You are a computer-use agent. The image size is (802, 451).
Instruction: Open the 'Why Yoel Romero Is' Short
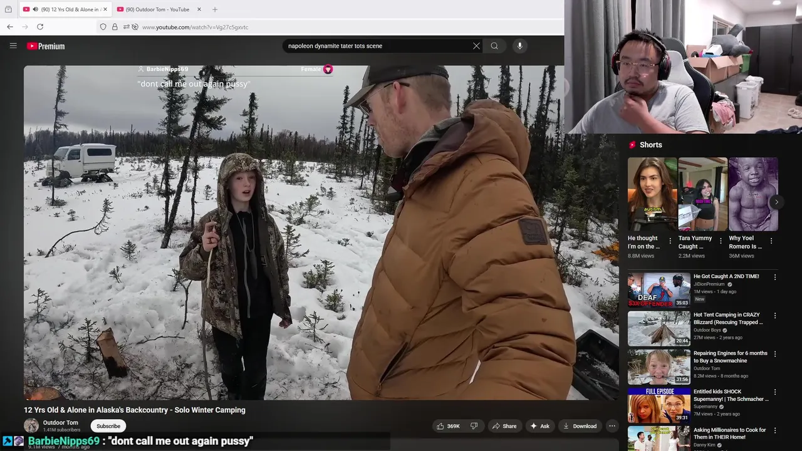753,194
